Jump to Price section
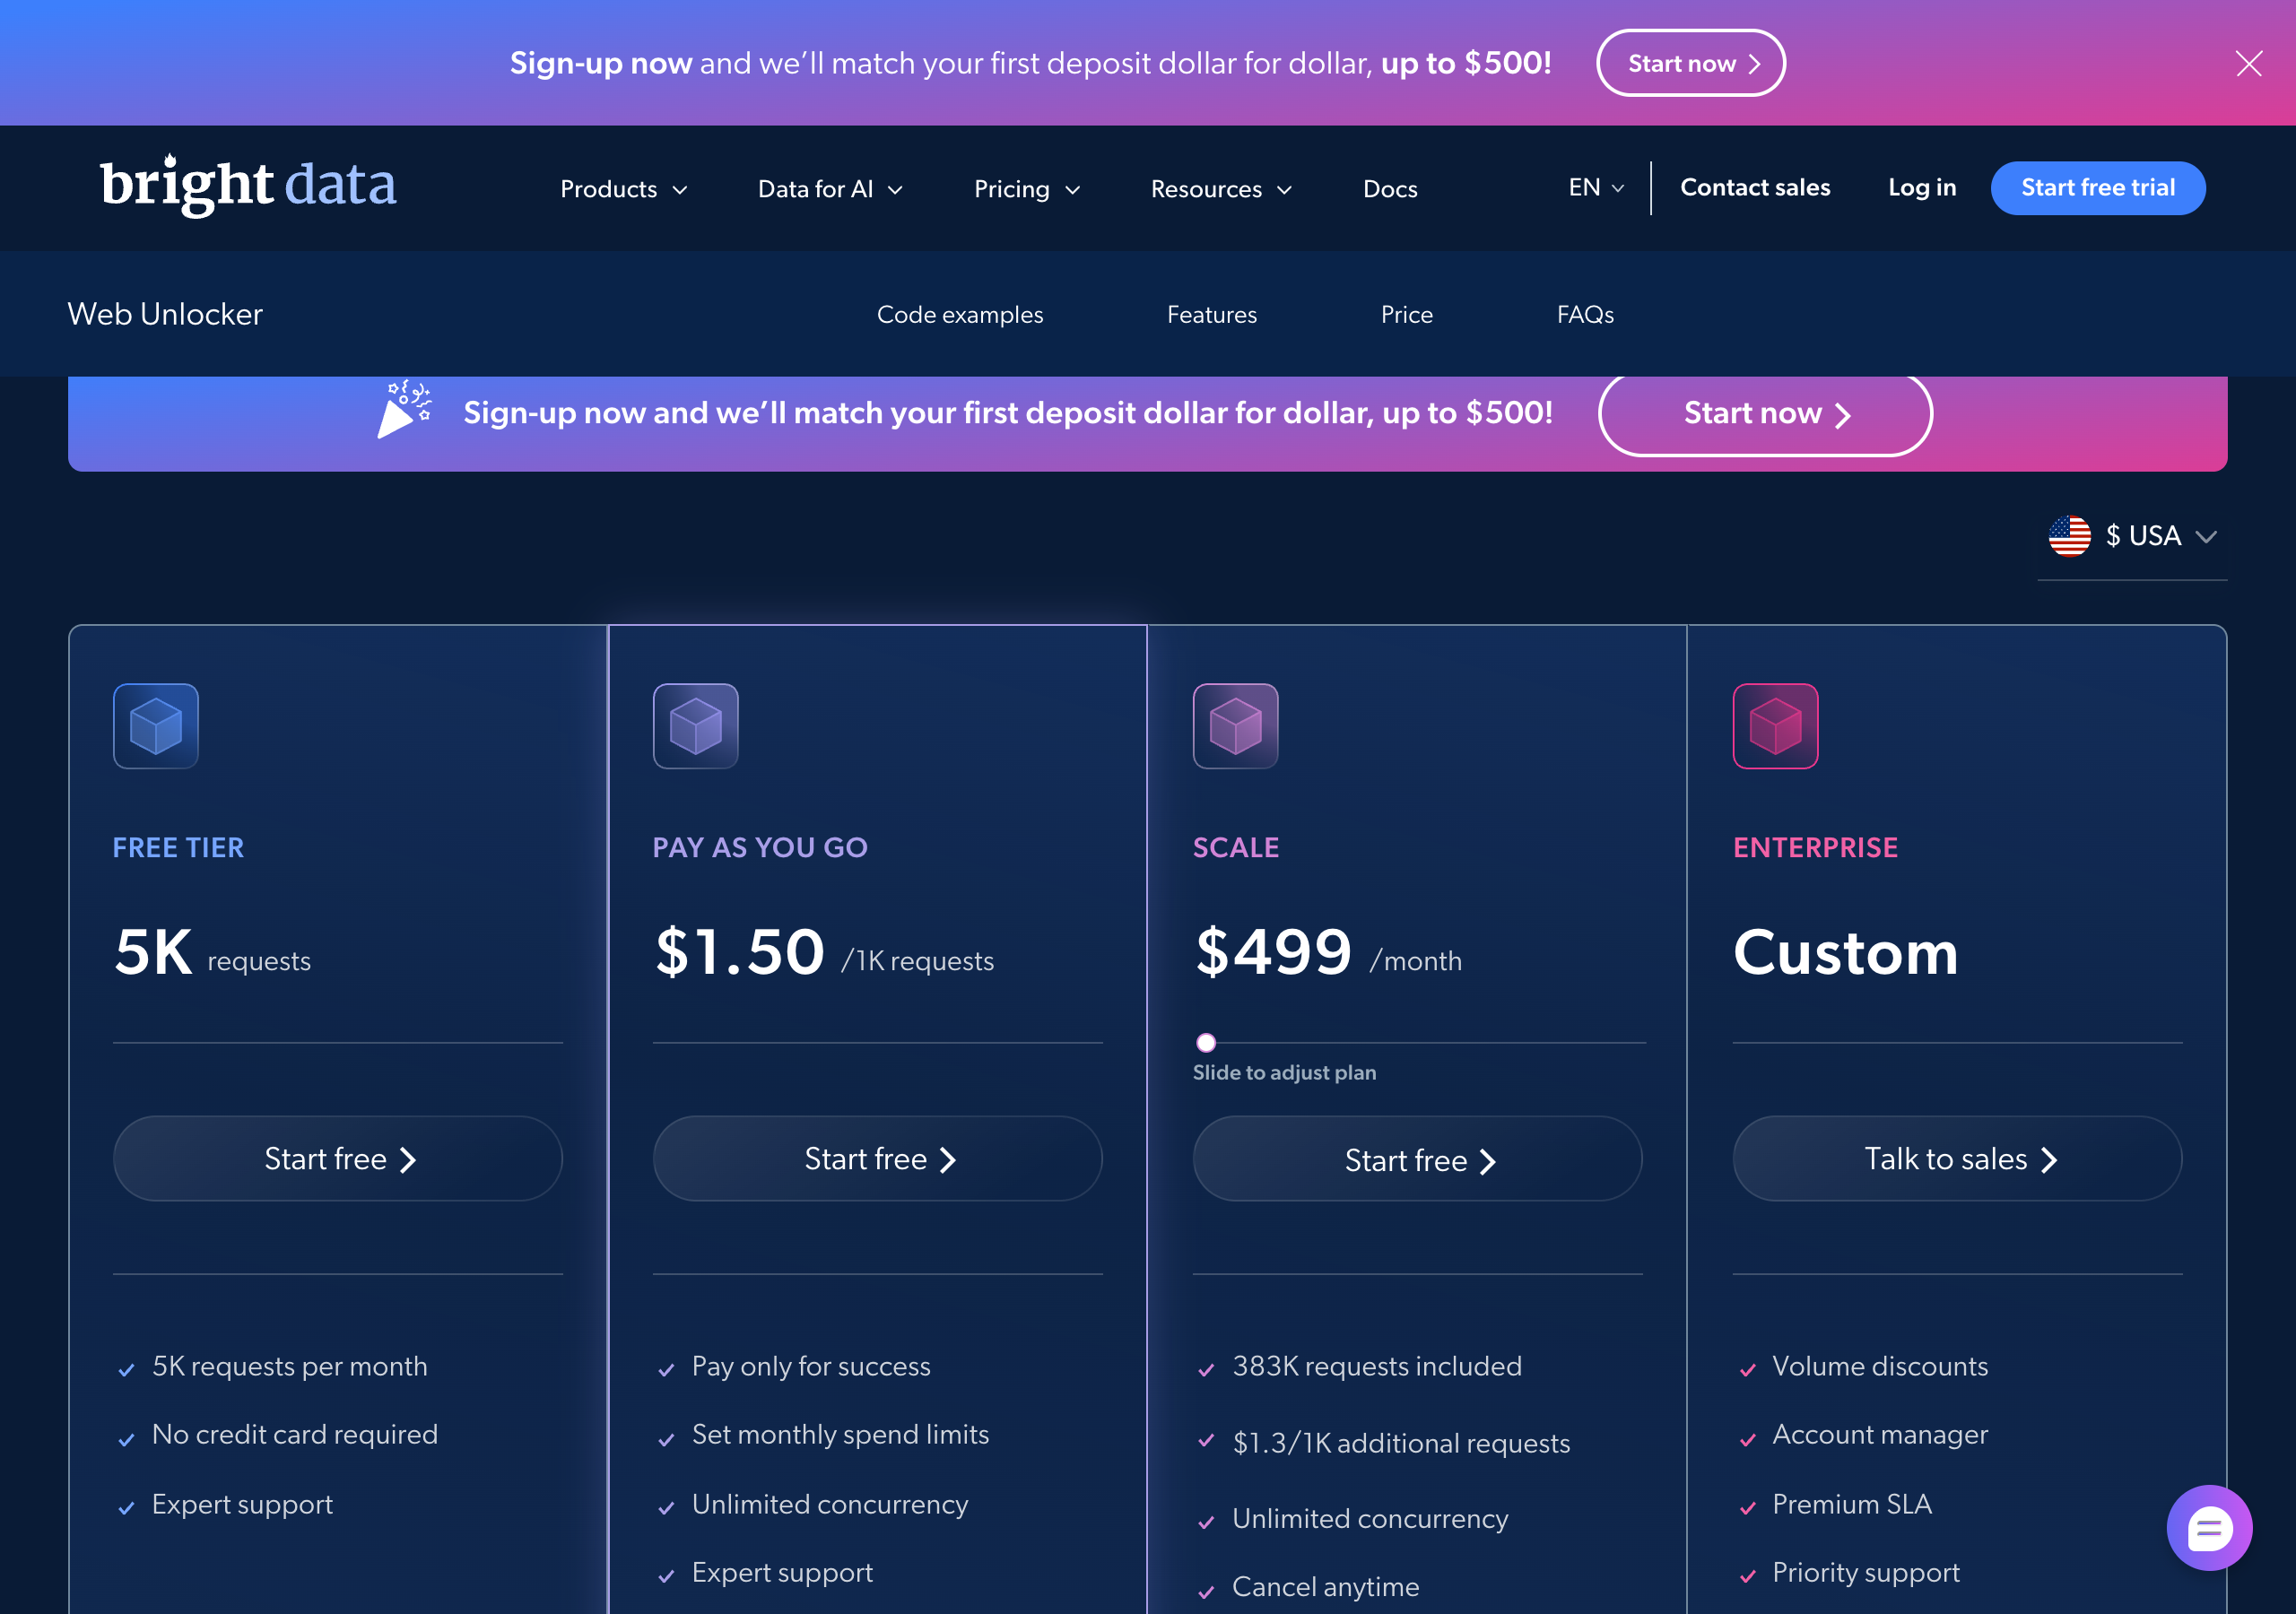This screenshot has width=2296, height=1614. [1407, 315]
